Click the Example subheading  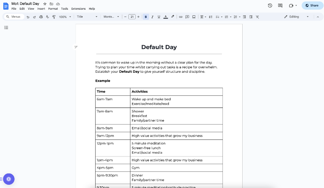point(103,81)
